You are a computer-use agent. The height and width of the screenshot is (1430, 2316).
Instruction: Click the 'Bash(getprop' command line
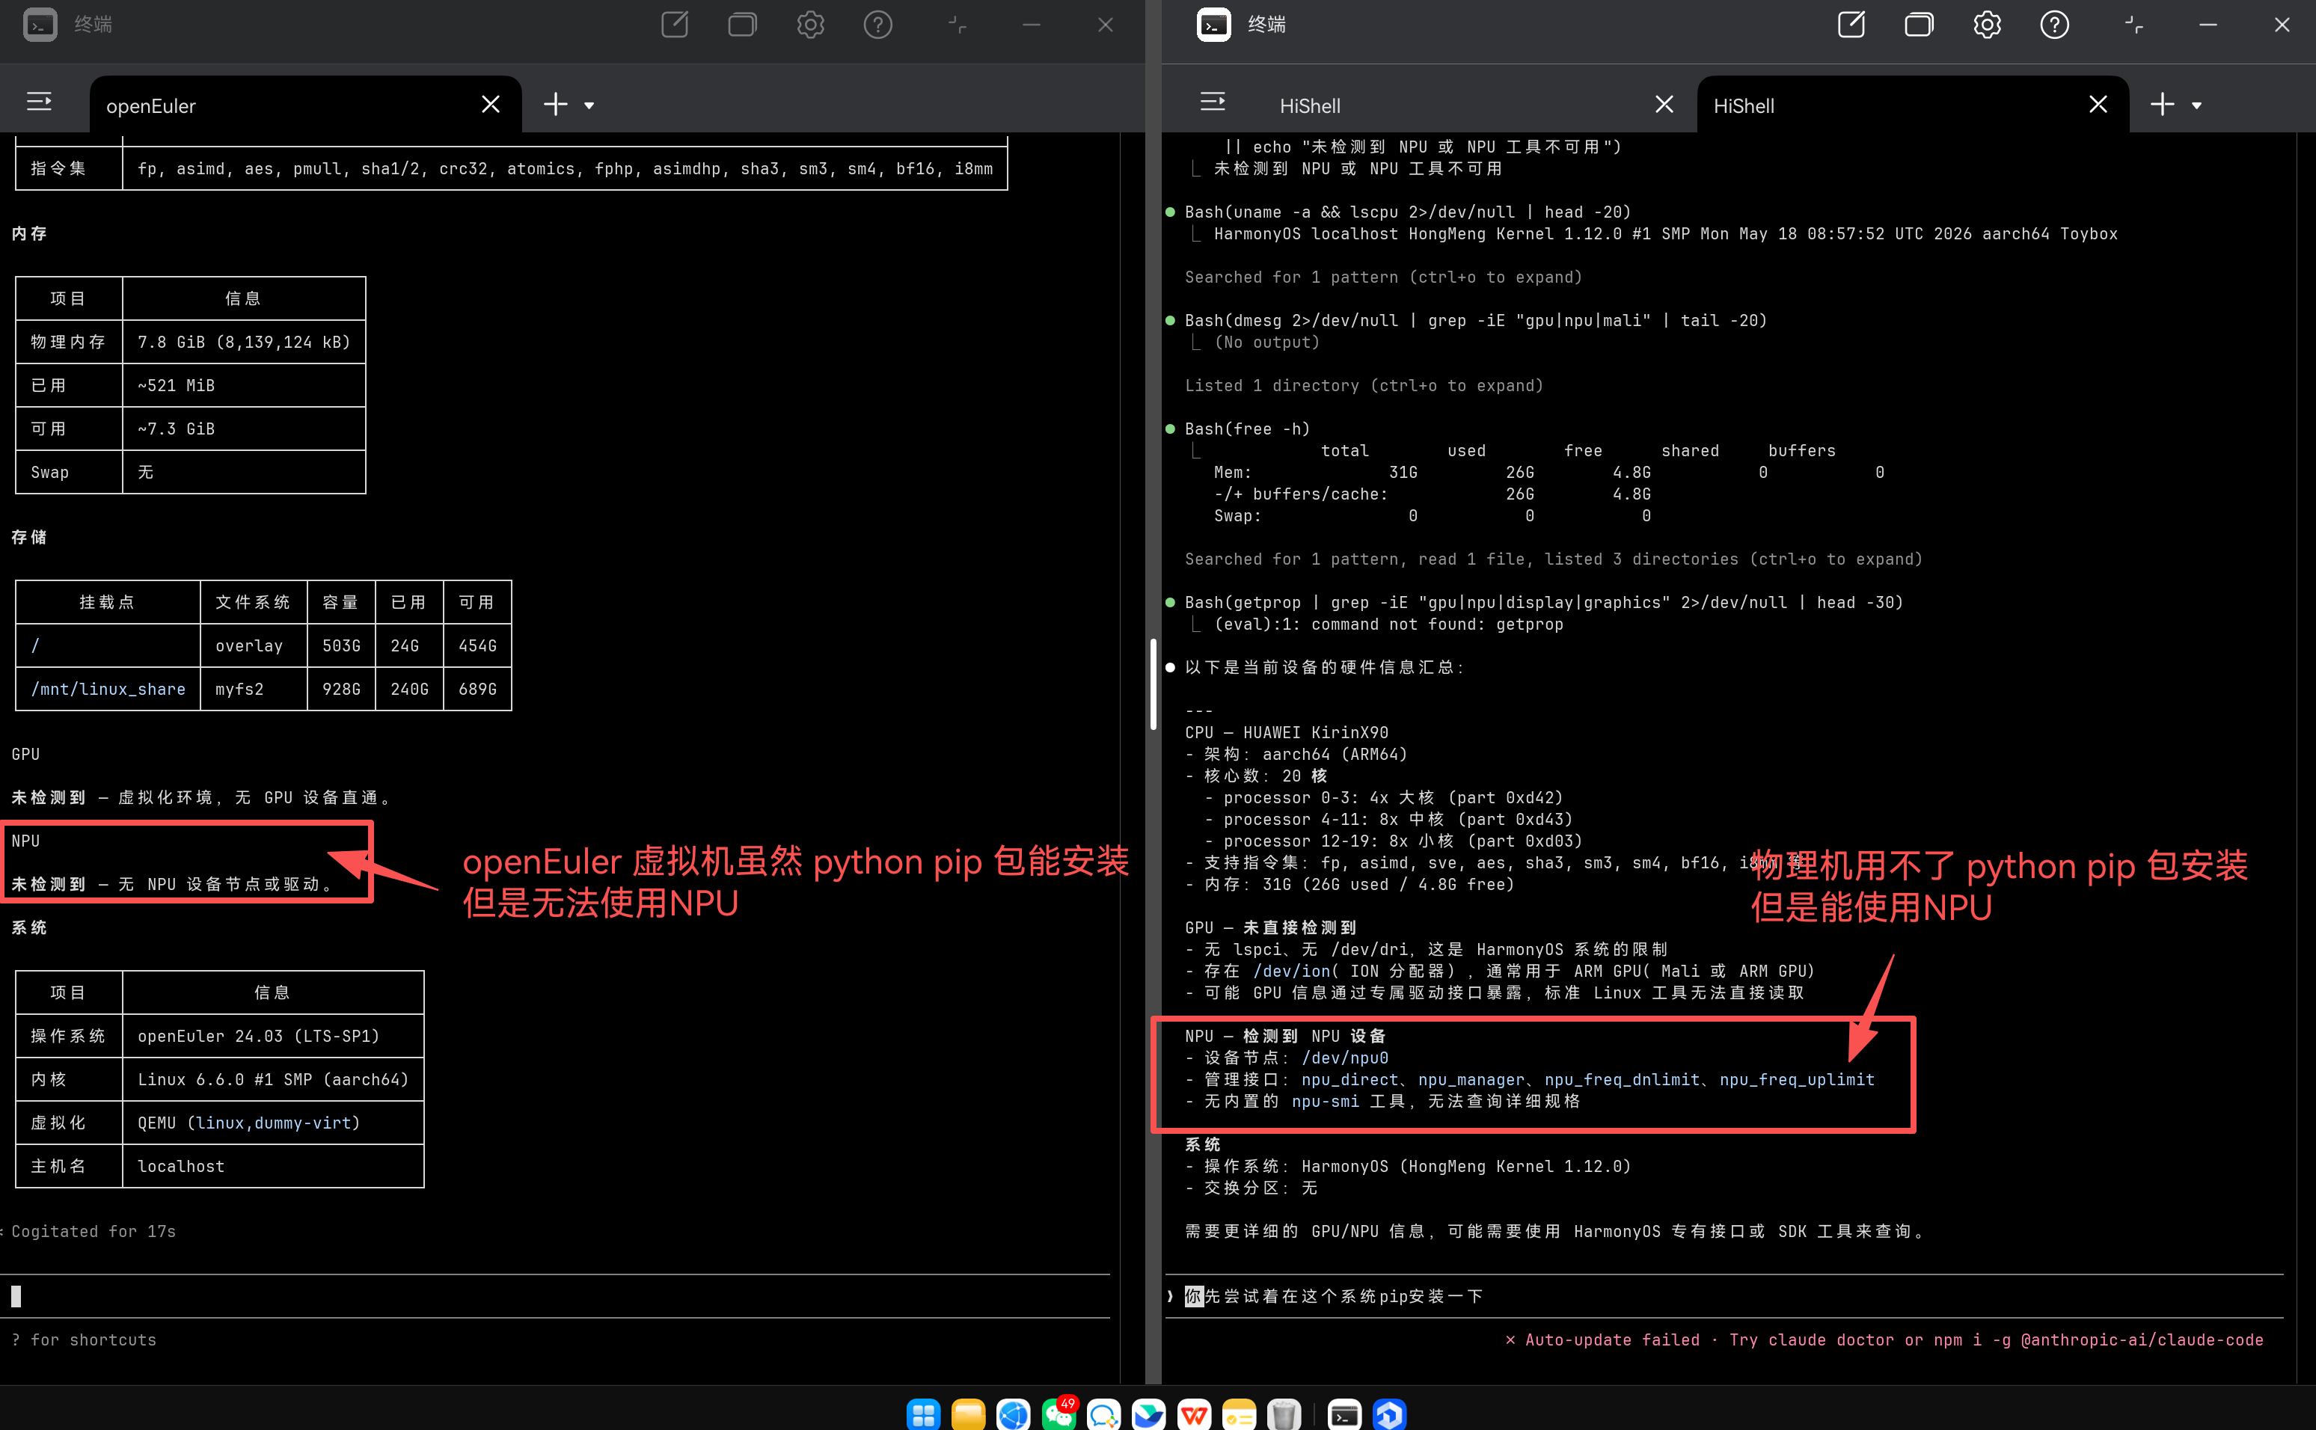pyautogui.click(x=1543, y=603)
